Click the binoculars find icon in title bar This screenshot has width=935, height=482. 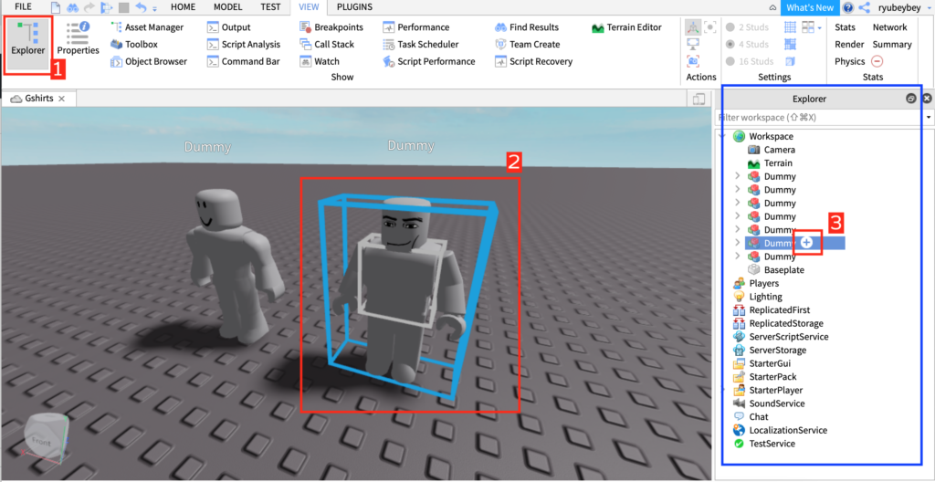click(73, 7)
